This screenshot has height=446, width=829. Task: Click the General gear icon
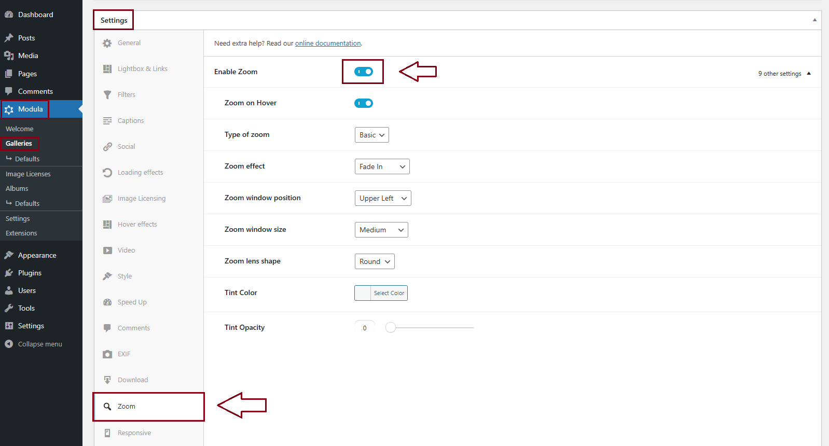pyautogui.click(x=107, y=43)
